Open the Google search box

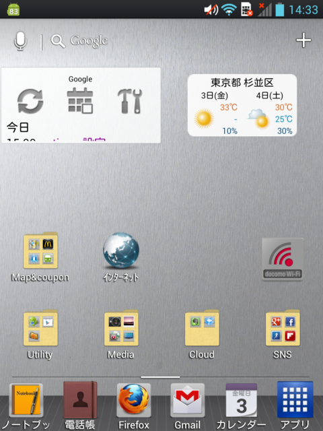(x=79, y=41)
